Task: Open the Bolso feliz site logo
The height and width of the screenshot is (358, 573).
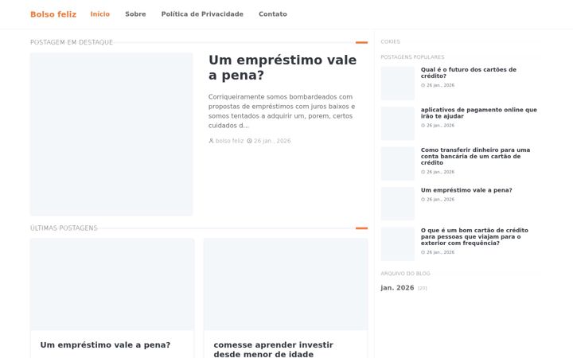Action: (x=53, y=14)
